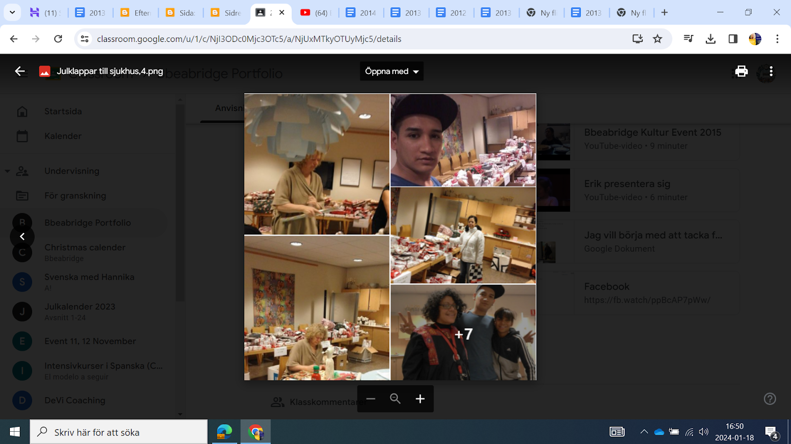Switch to the first '(11)' tab
This screenshot has height=444, width=791.
click(44, 13)
